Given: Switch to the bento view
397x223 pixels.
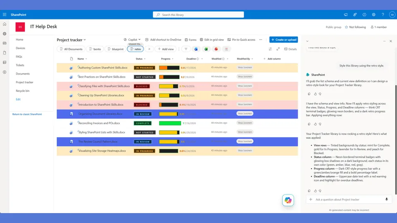Looking at the screenshot, I should (x=95, y=49).
